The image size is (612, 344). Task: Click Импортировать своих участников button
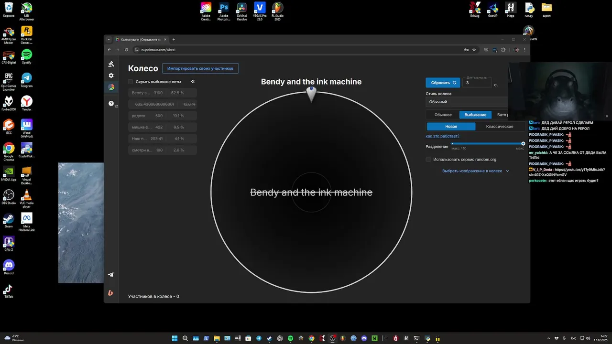(200, 68)
